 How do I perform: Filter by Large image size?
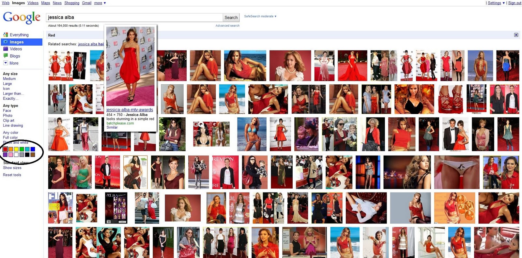click(7, 84)
